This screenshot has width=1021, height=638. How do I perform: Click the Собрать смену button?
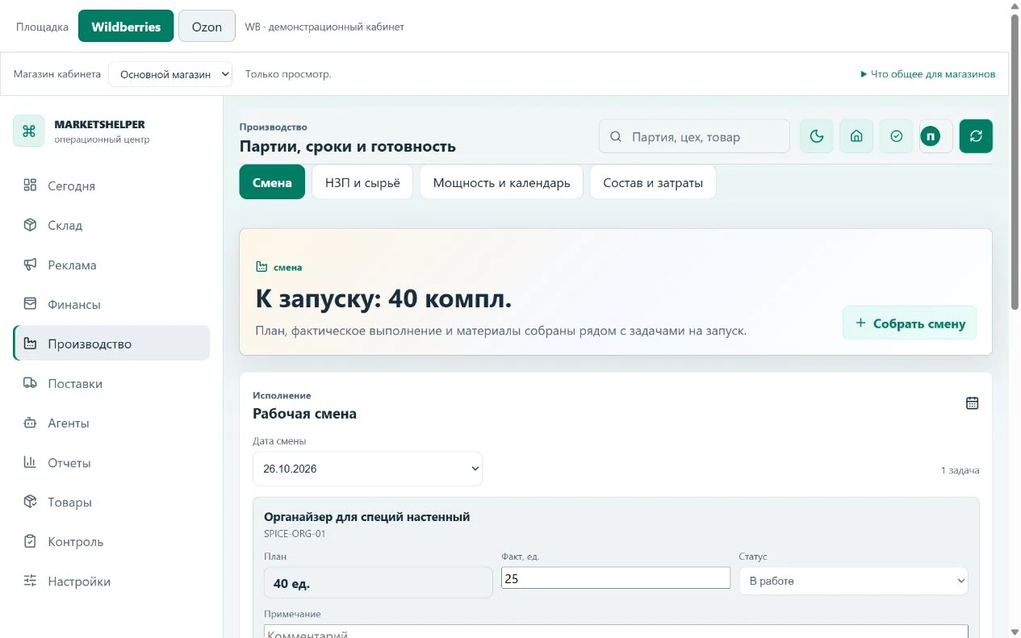[x=910, y=323]
